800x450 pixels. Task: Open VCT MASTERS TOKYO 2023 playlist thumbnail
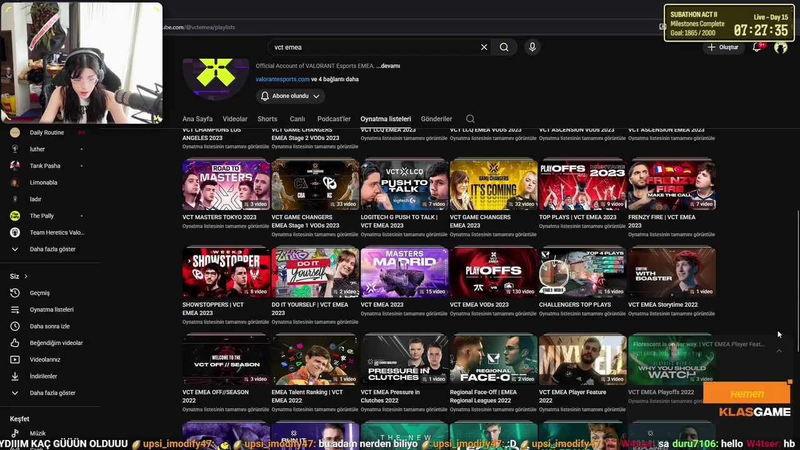pos(226,185)
